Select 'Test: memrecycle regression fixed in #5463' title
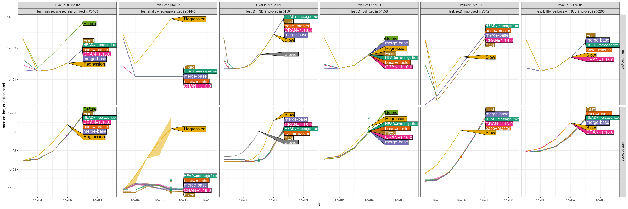 click(67, 11)
